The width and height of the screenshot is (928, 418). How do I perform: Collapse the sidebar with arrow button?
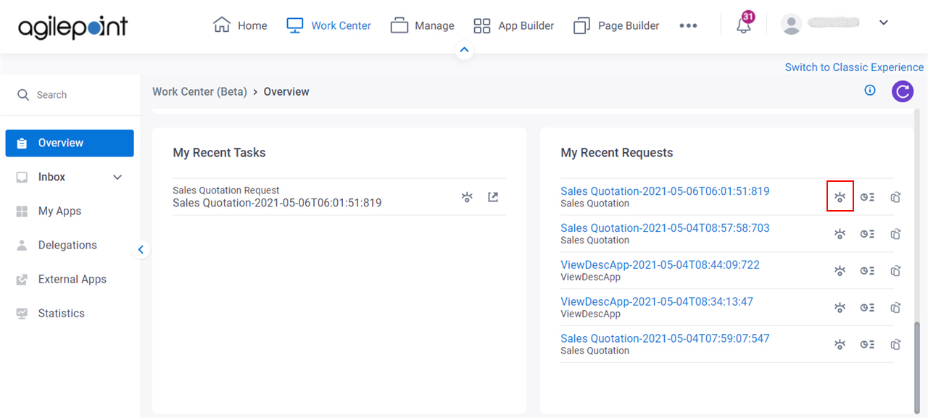pyautogui.click(x=141, y=250)
